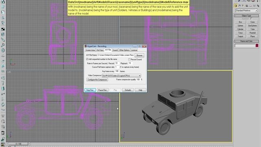Toggle Add sequential number to file name

(87, 59)
